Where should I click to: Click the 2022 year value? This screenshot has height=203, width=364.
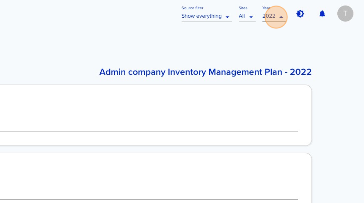269,16
